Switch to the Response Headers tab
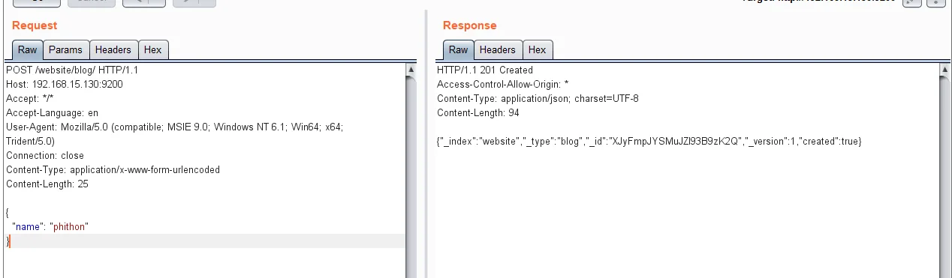The height and width of the screenshot is (278, 952). tap(498, 50)
